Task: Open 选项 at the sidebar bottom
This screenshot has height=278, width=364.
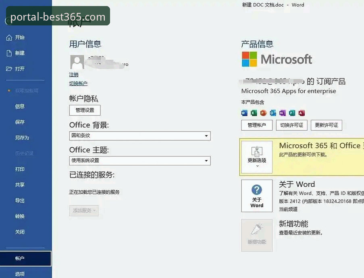Action: coord(20,274)
